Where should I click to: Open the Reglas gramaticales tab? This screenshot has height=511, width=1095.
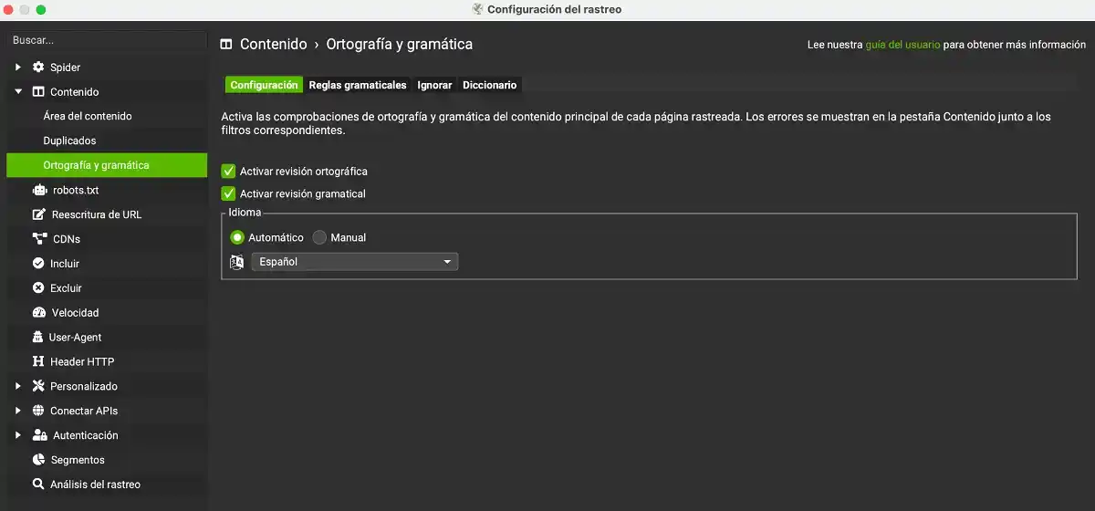[358, 85]
